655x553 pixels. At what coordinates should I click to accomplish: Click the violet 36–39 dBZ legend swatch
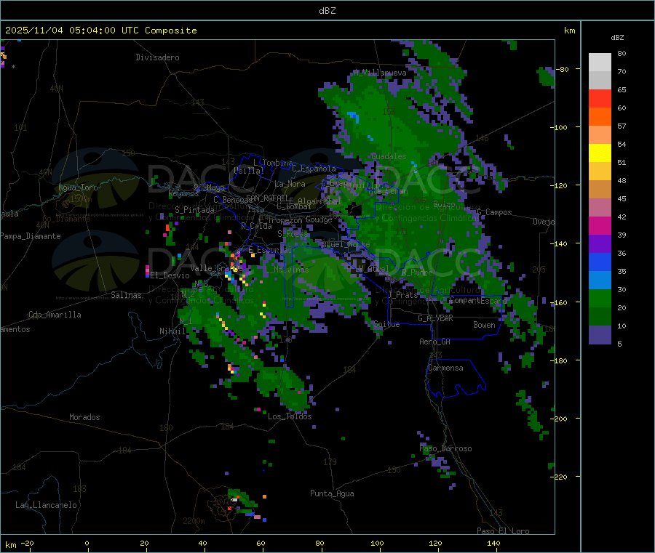pyautogui.click(x=600, y=244)
